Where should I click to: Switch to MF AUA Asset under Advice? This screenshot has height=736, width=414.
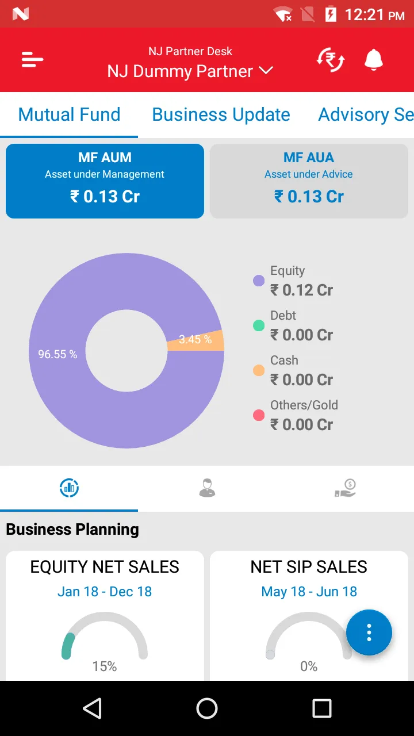pos(309,181)
